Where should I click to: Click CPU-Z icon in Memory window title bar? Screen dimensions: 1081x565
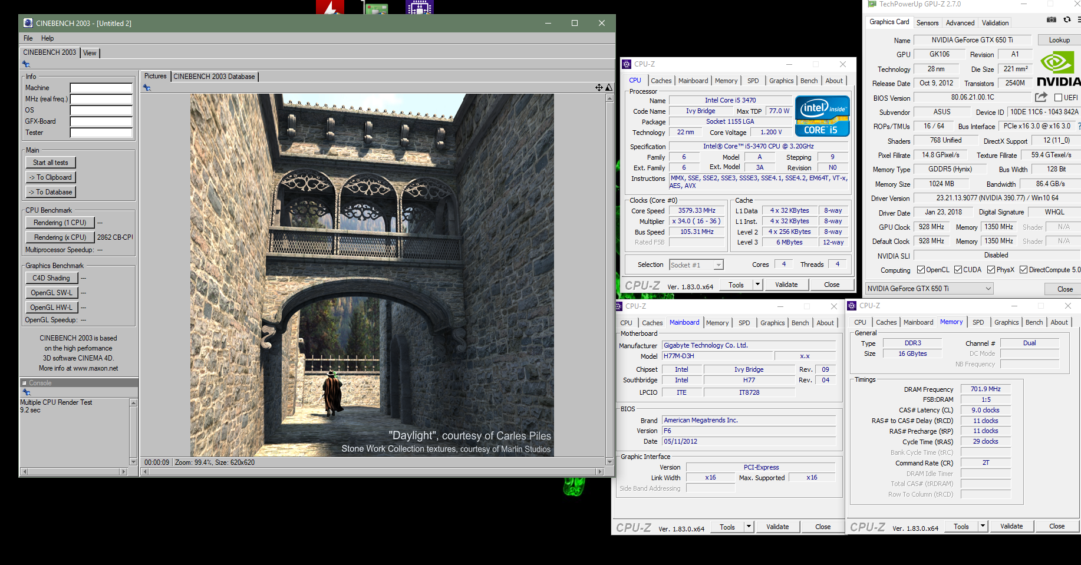point(852,306)
